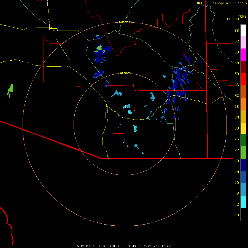Click the black TH threshold swatch

[243, 214]
